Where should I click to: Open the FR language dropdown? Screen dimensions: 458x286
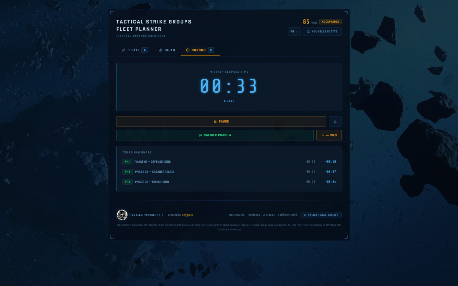coord(294,31)
